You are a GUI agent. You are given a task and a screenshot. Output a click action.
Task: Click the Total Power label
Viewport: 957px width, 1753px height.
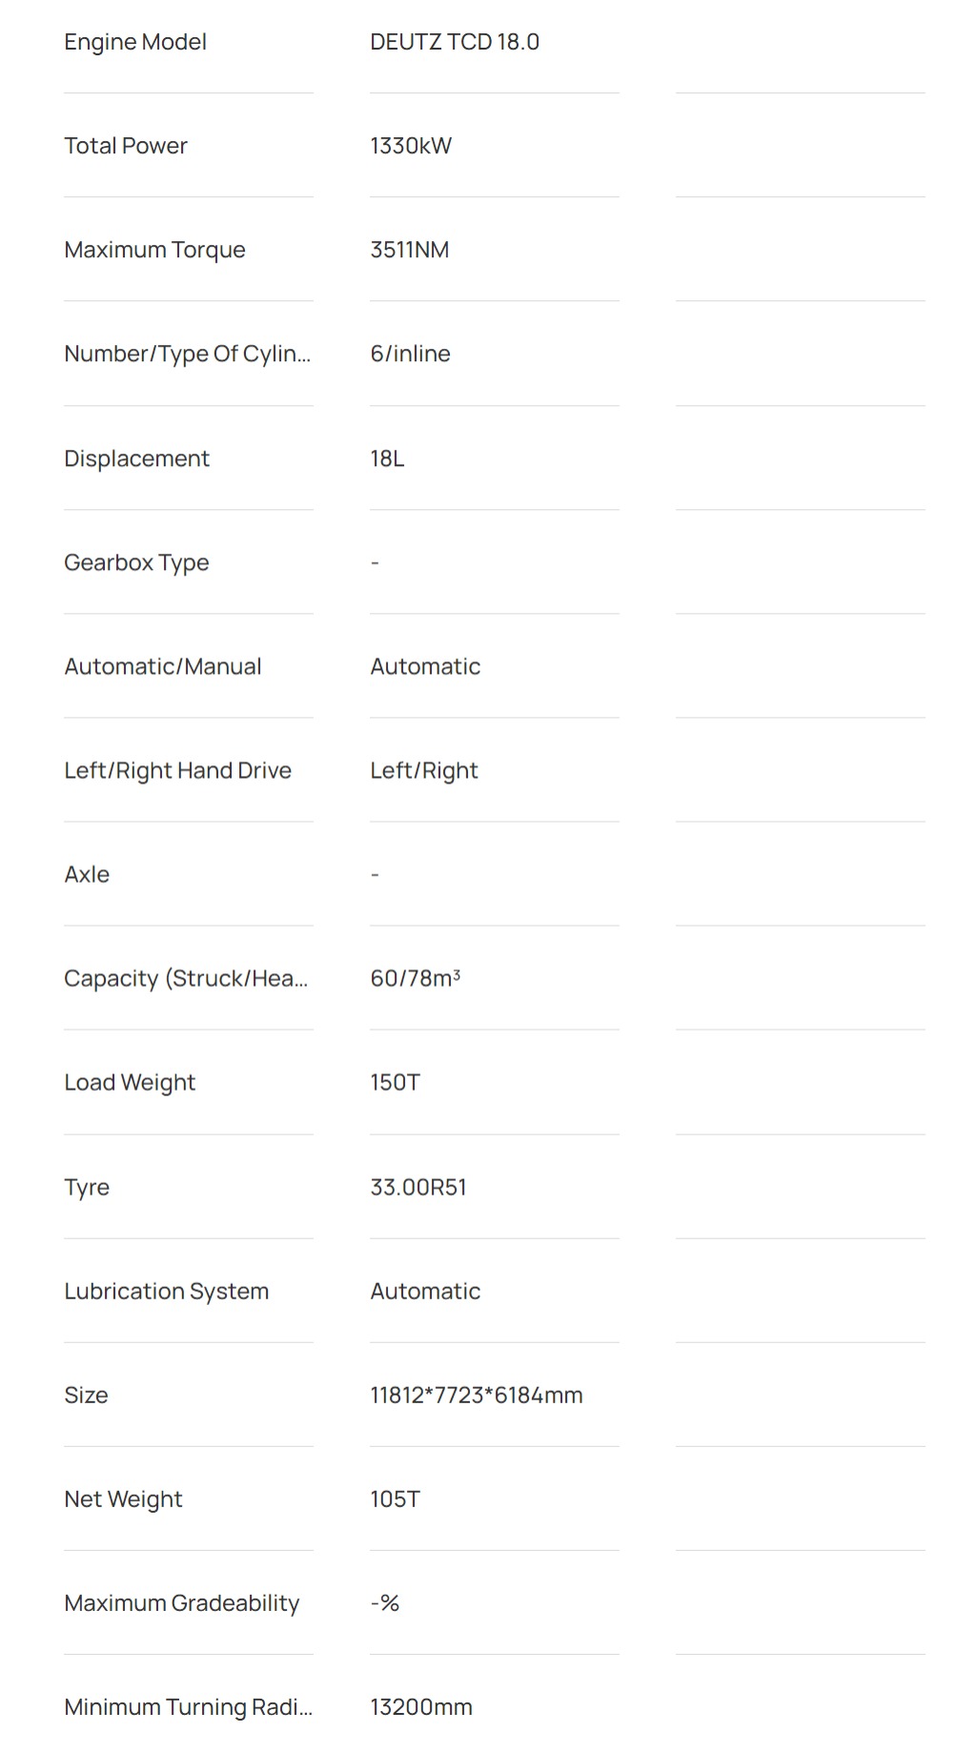click(x=126, y=146)
